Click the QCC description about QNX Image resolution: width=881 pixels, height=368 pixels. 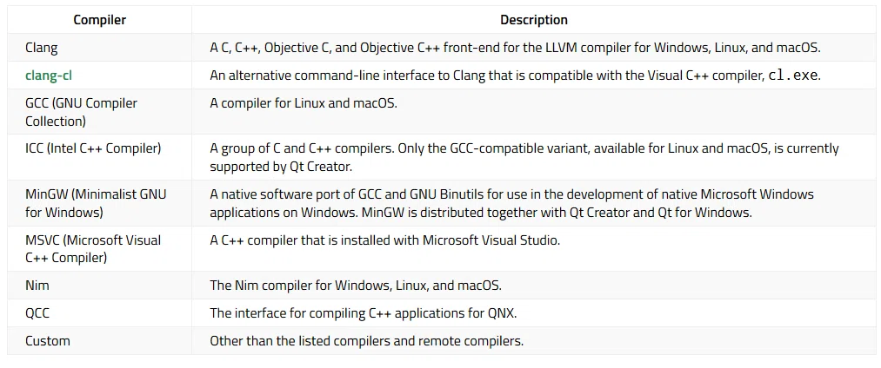363,313
